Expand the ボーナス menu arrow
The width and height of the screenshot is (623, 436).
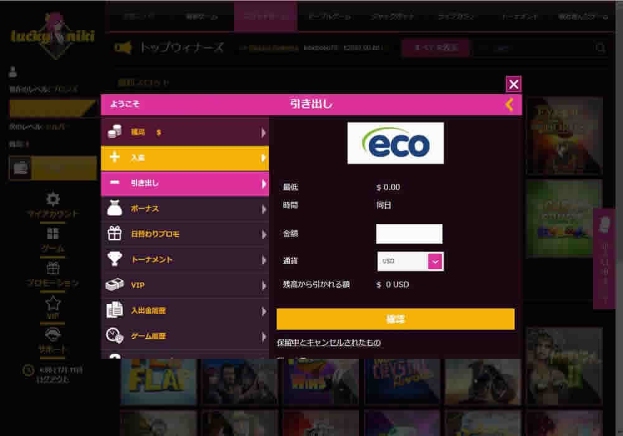(x=264, y=209)
